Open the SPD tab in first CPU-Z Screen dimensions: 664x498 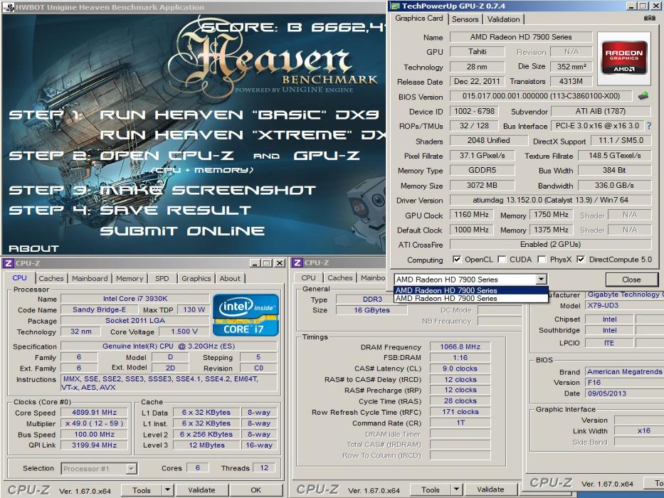click(x=162, y=278)
